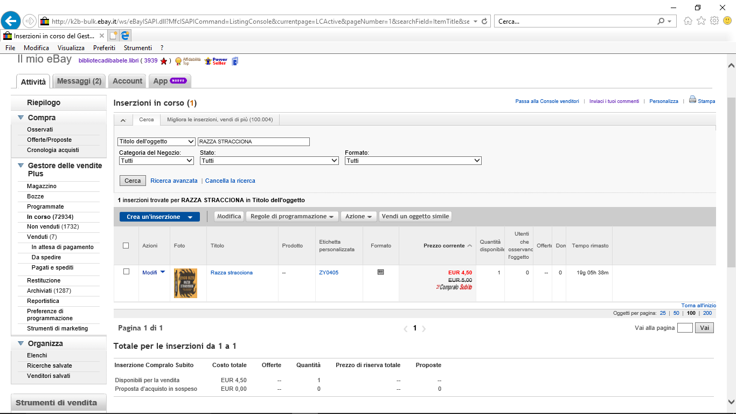Click the smiley feedback icon
Viewport: 736px width, 414px height.
(x=727, y=21)
